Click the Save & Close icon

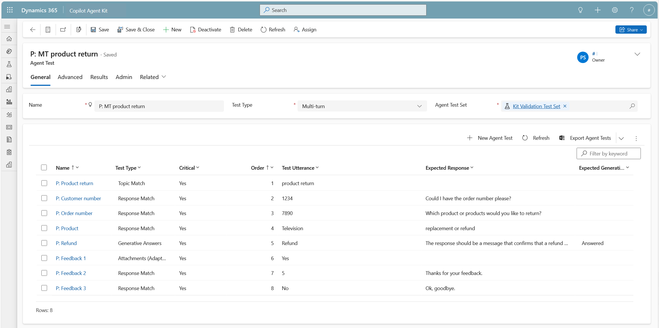[x=120, y=30]
